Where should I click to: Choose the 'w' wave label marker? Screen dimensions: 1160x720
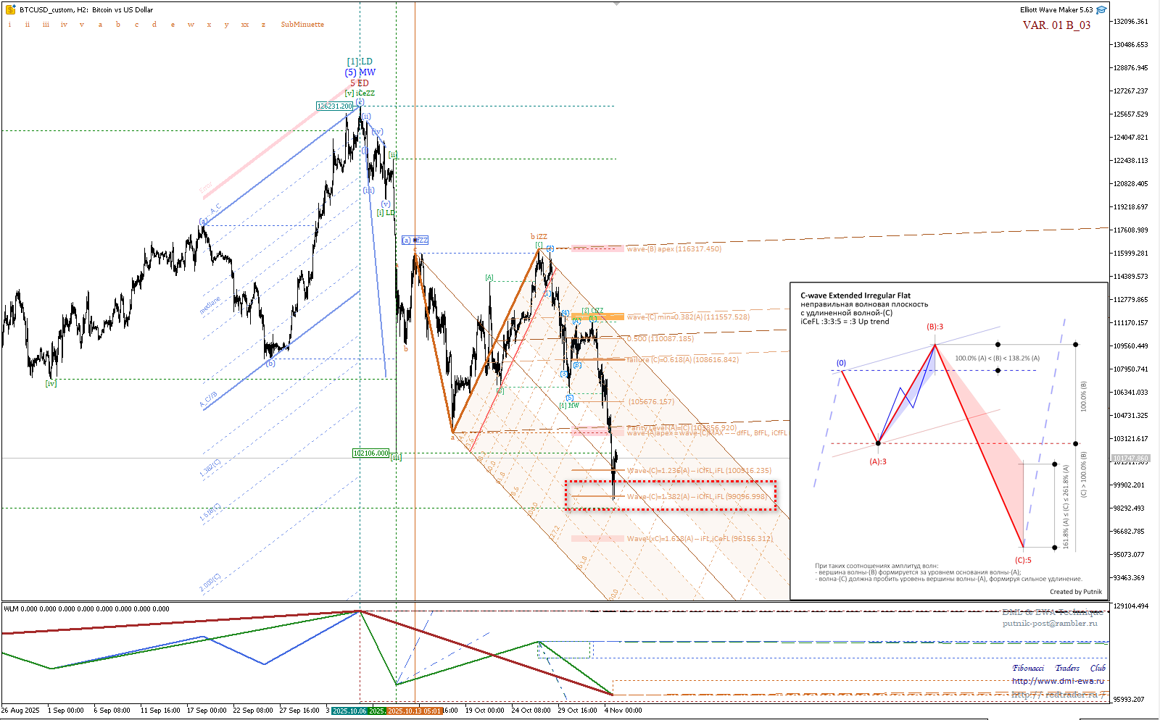pyautogui.click(x=191, y=25)
